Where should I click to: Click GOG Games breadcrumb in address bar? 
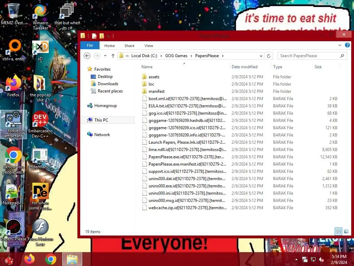pyautogui.click(x=176, y=56)
